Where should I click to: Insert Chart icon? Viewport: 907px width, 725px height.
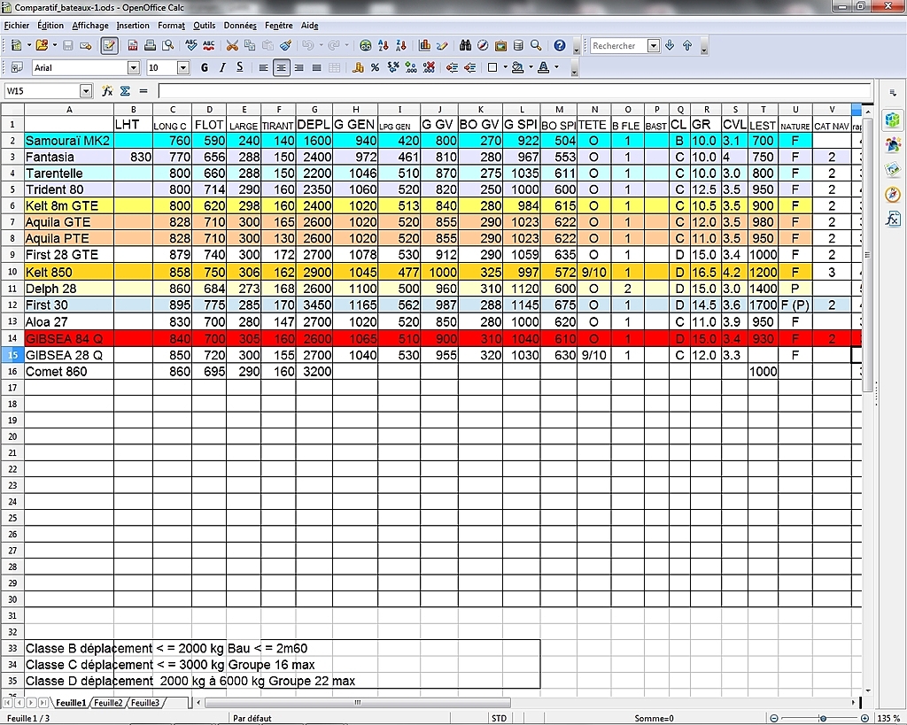click(x=424, y=45)
